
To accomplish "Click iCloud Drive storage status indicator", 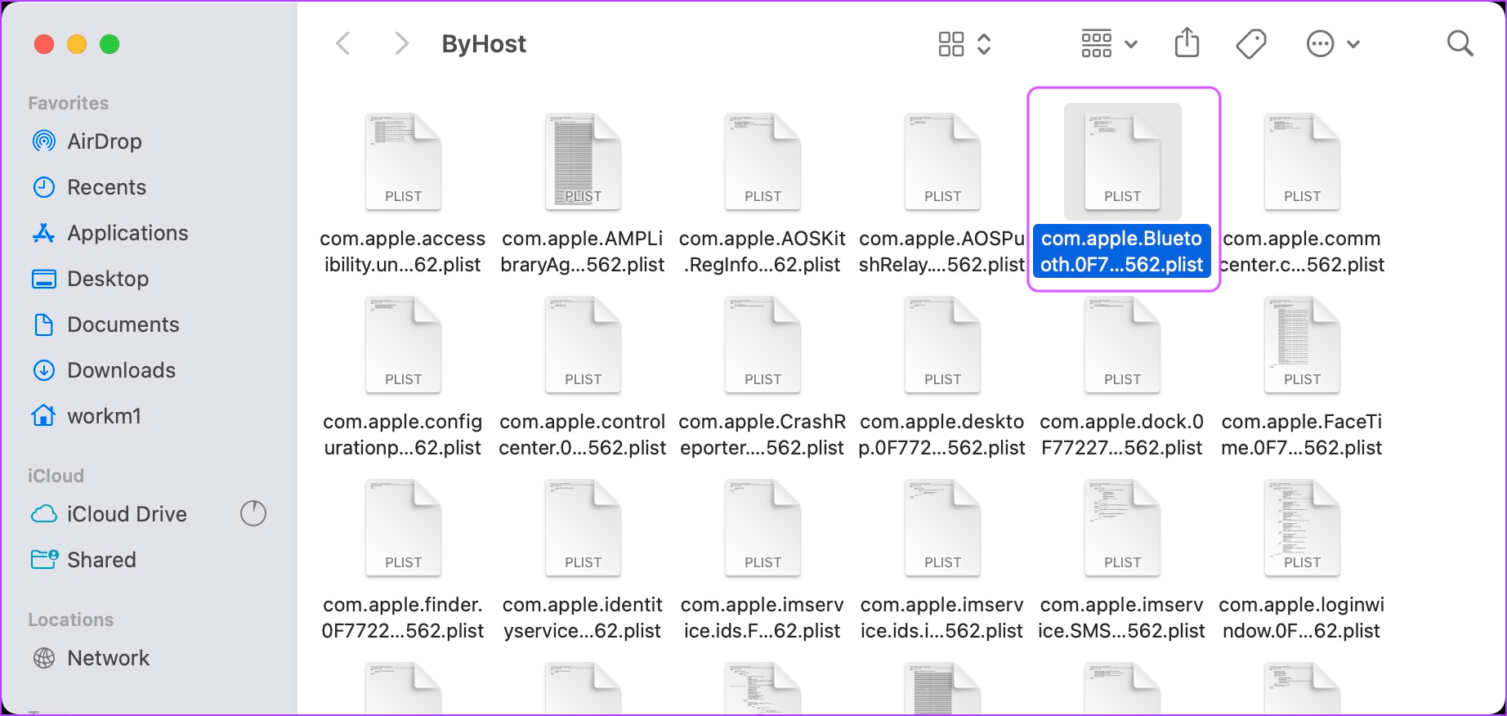I will coord(253,513).
